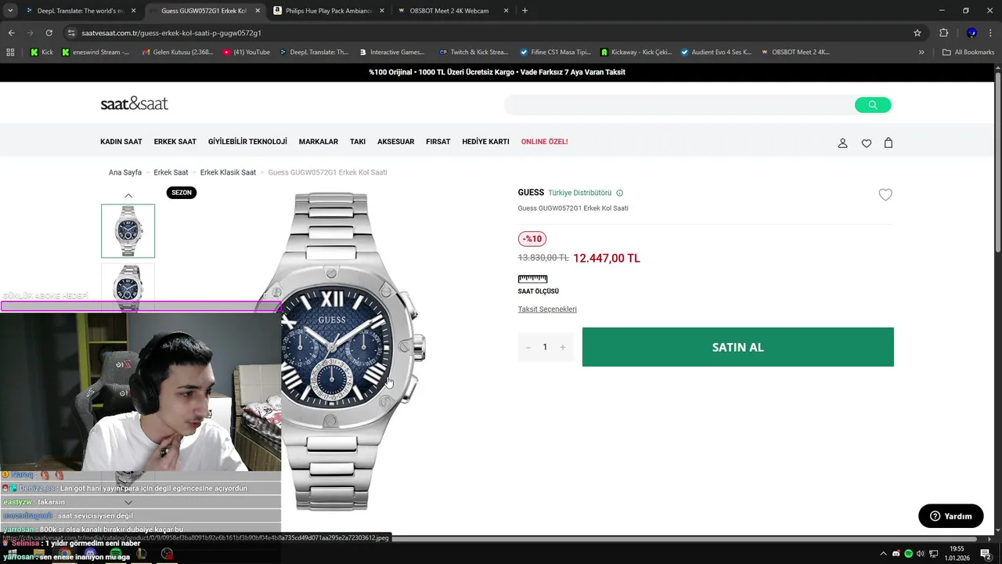Click the quantity value field

tap(546, 347)
